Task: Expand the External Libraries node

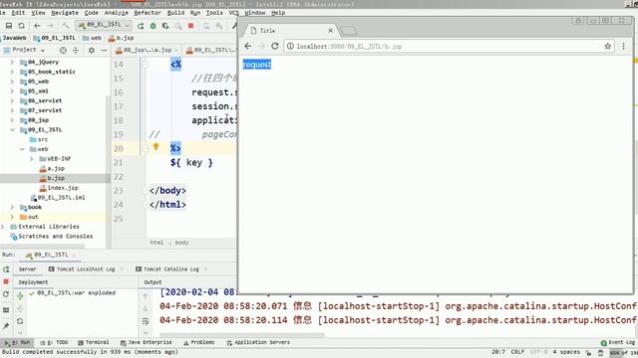Action: click(x=3, y=227)
